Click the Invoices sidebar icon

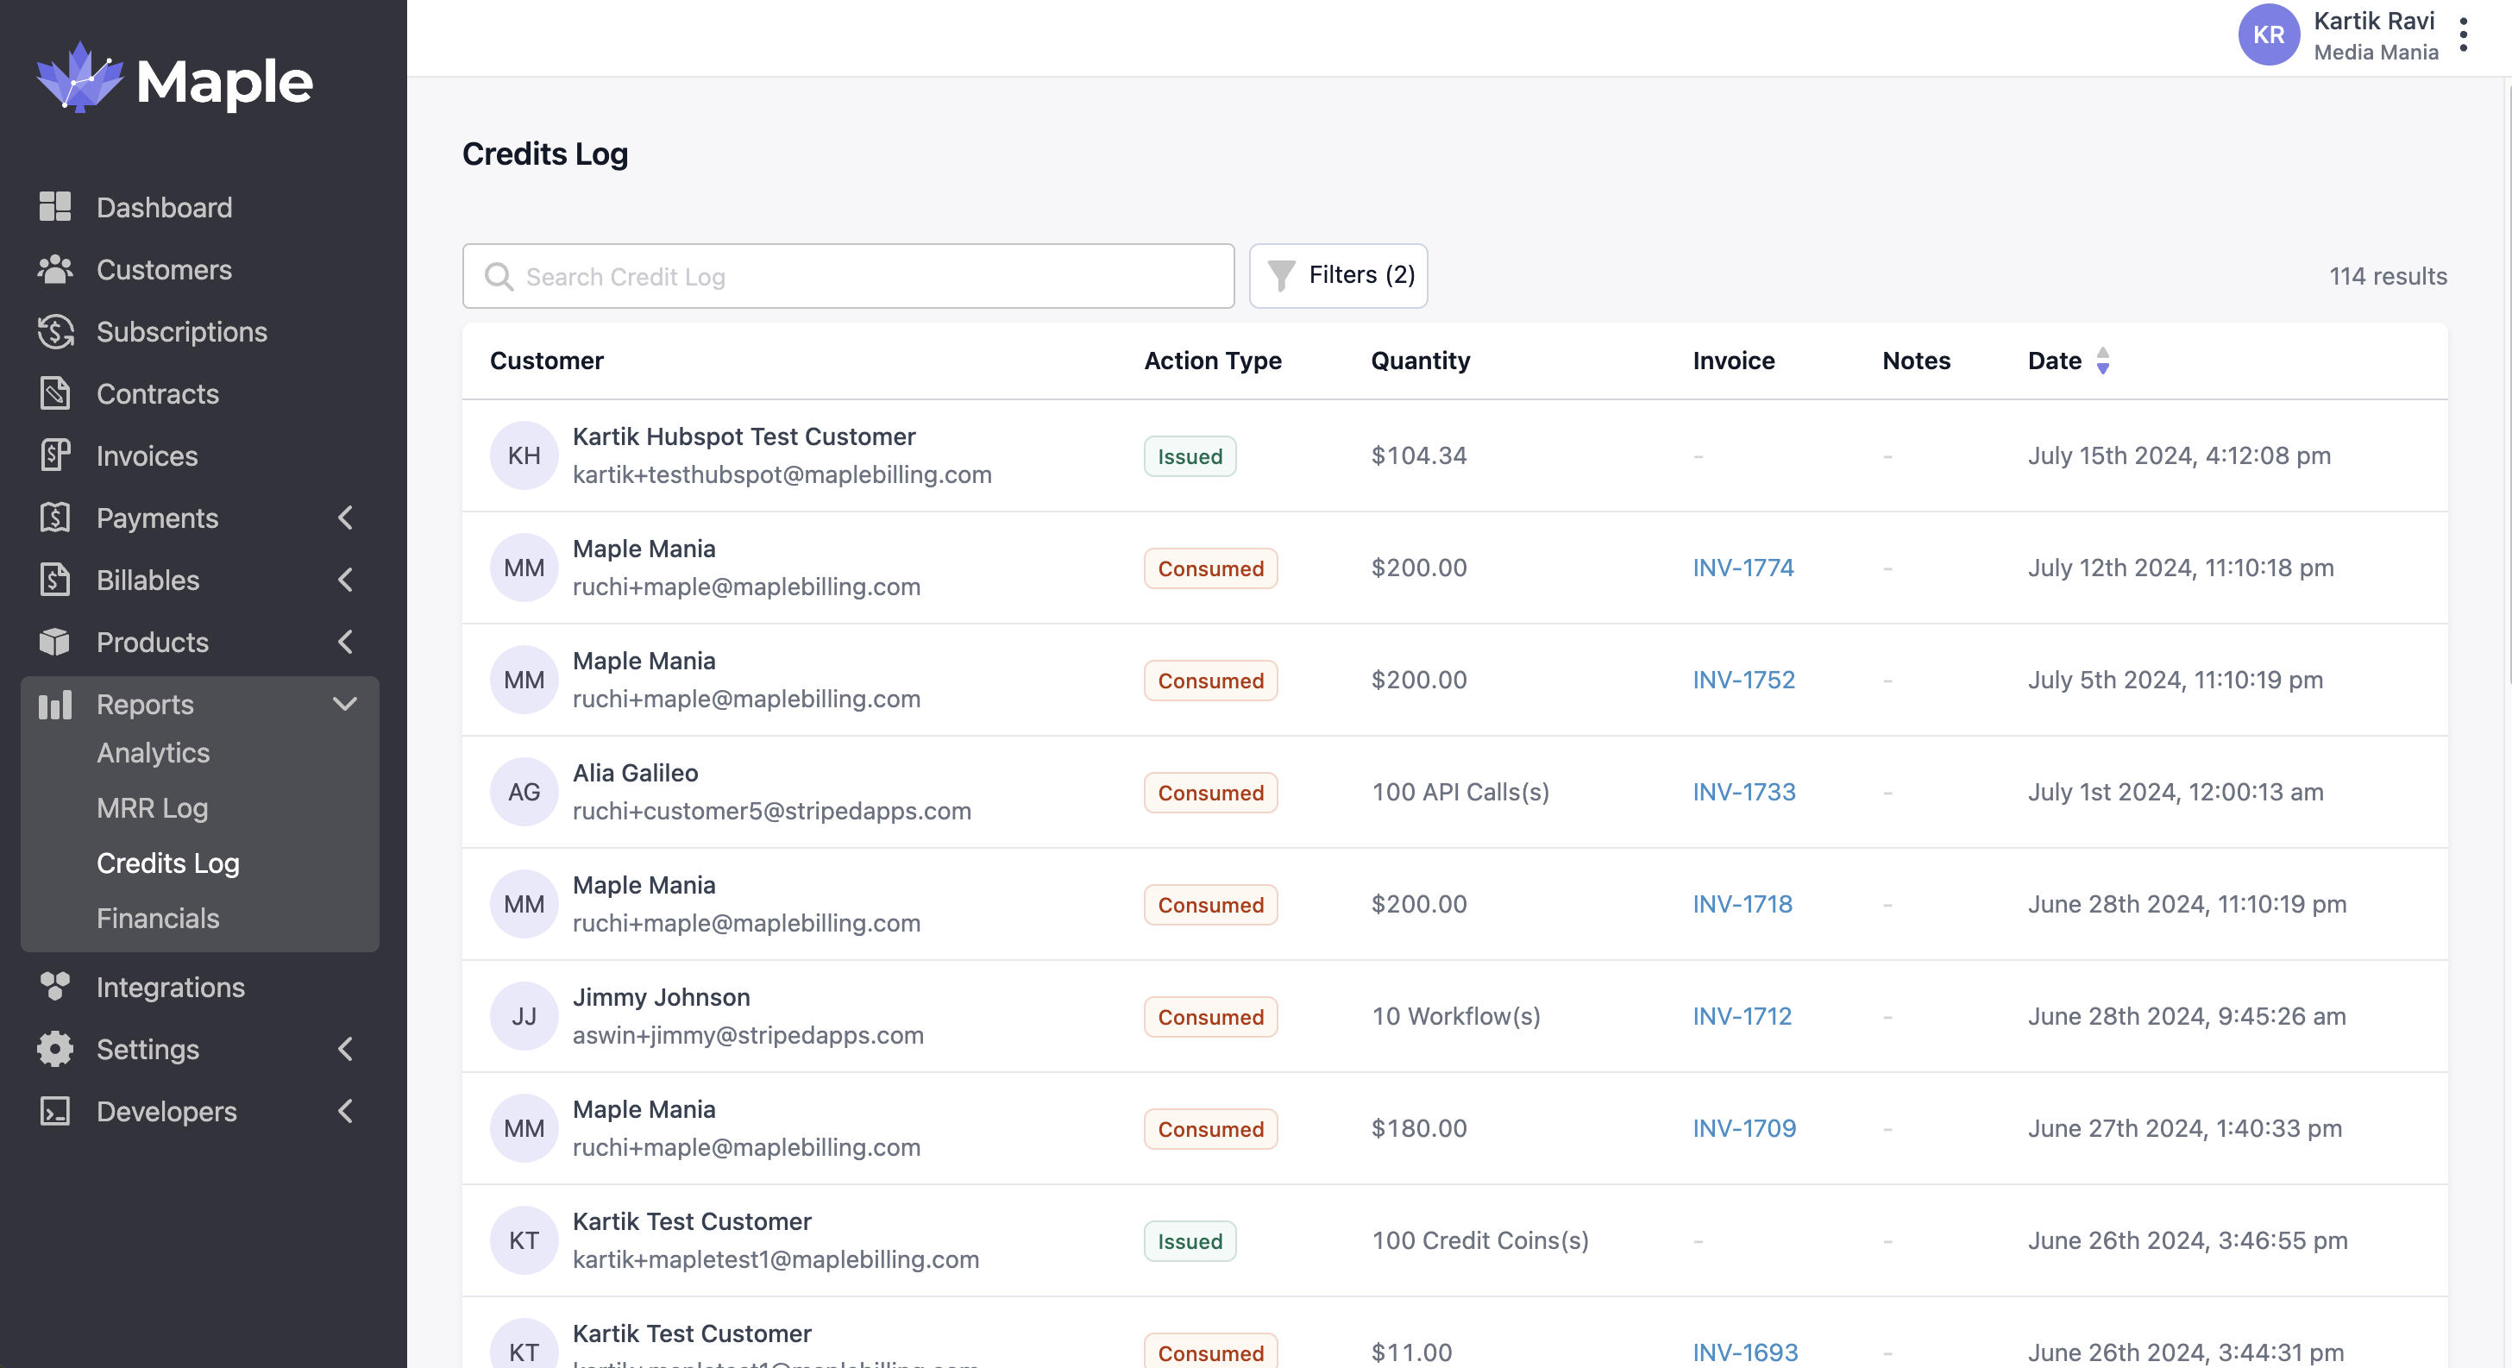pyautogui.click(x=54, y=455)
